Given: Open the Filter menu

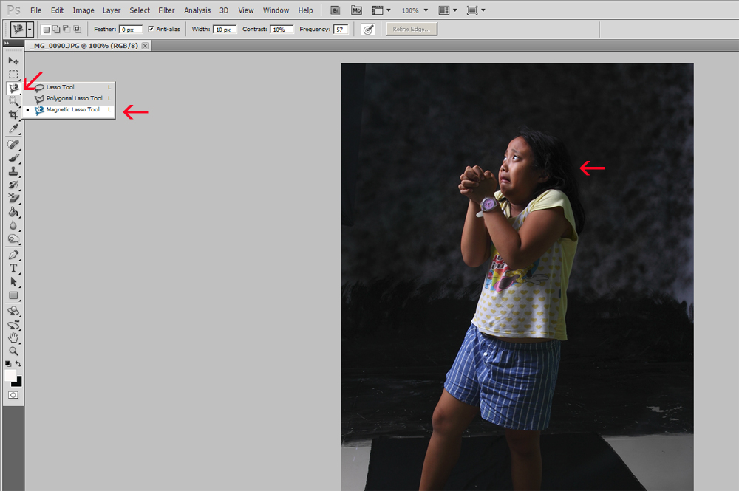Looking at the screenshot, I should (166, 10).
